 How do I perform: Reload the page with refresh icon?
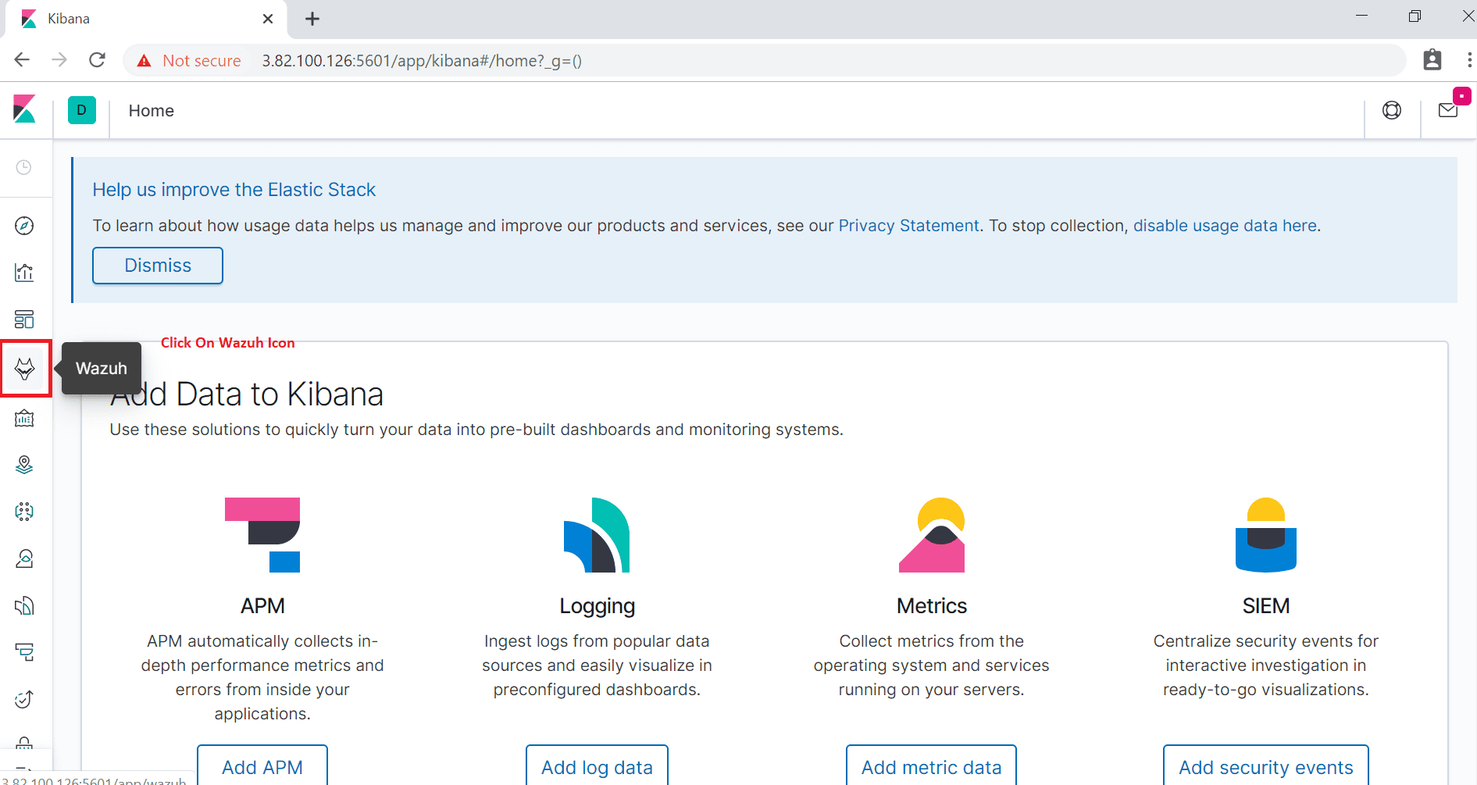[97, 60]
